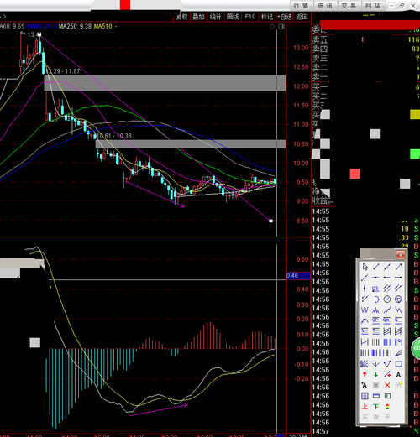This screenshot has width=420, height=437.
Task: Select the TA text annotation tool
Action: 365,385
